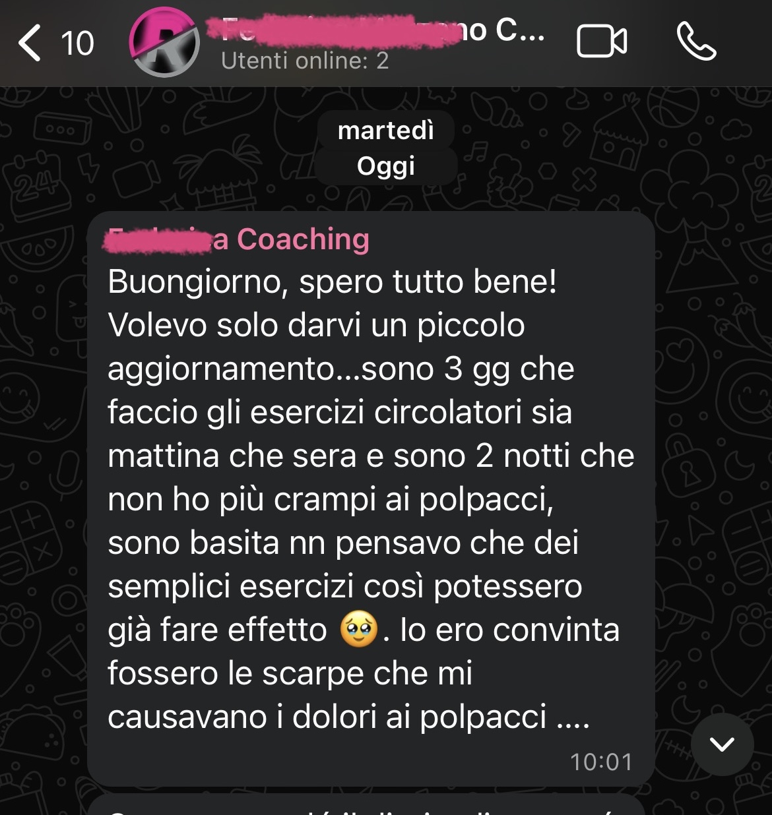Start a video call with the group

coord(601,42)
